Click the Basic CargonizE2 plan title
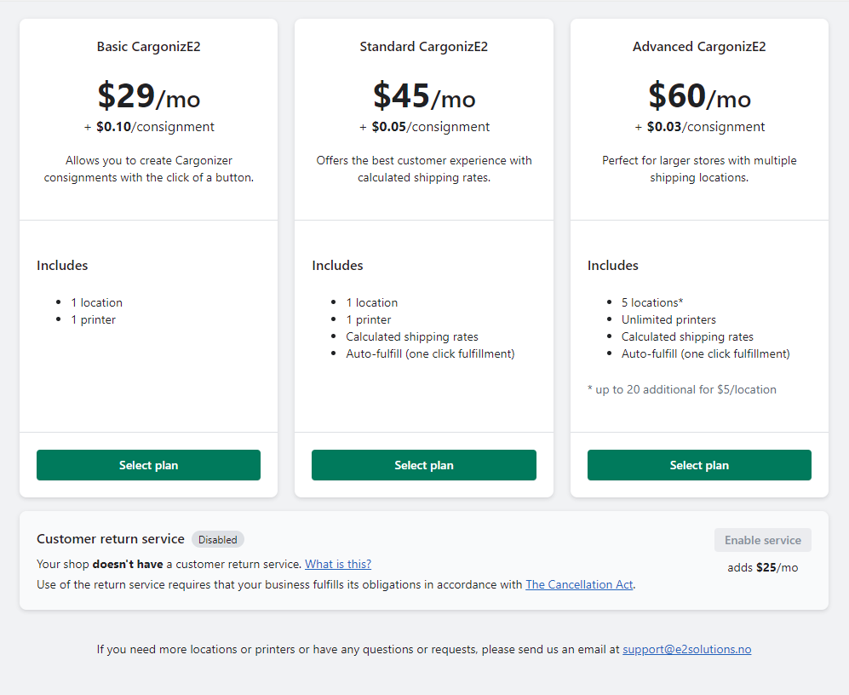Image resolution: width=849 pixels, height=695 pixels. pos(148,47)
